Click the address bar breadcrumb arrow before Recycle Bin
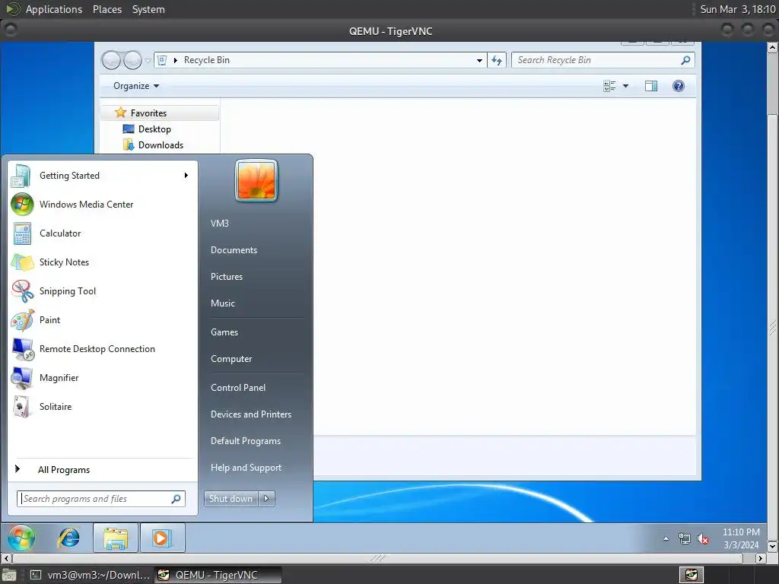This screenshot has height=584, width=779. pyautogui.click(x=176, y=60)
